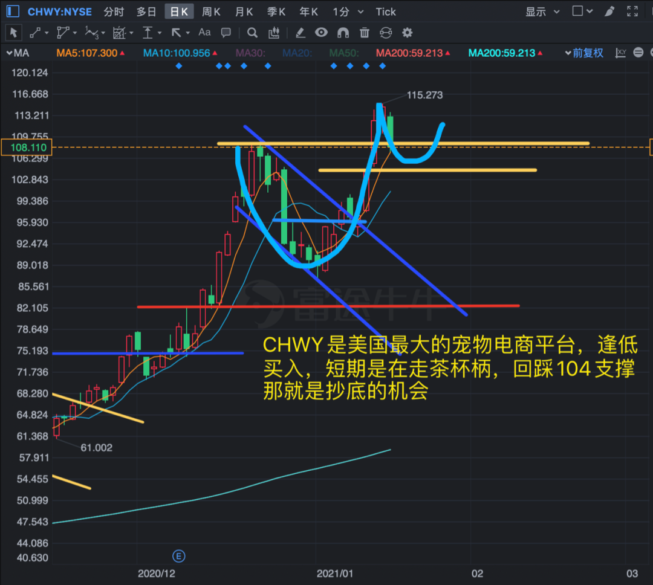Click the 2020/12 date axis label

(x=156, y=574)
